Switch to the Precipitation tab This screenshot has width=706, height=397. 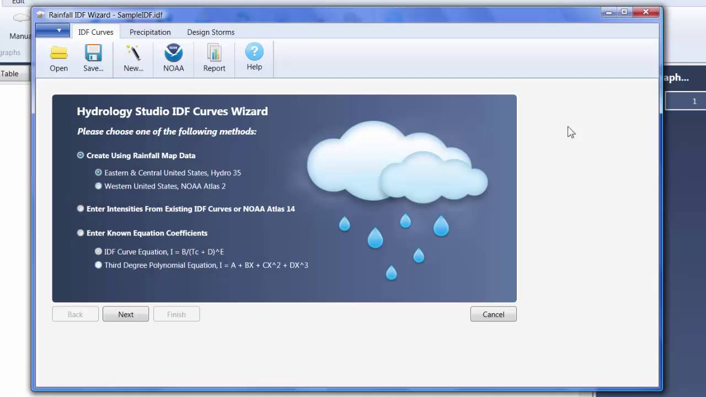pos(150,32)
